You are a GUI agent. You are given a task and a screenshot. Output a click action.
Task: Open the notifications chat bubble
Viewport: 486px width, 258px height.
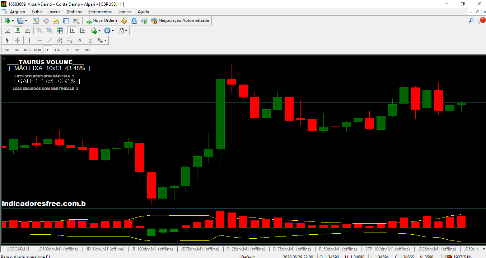[481, 21]
